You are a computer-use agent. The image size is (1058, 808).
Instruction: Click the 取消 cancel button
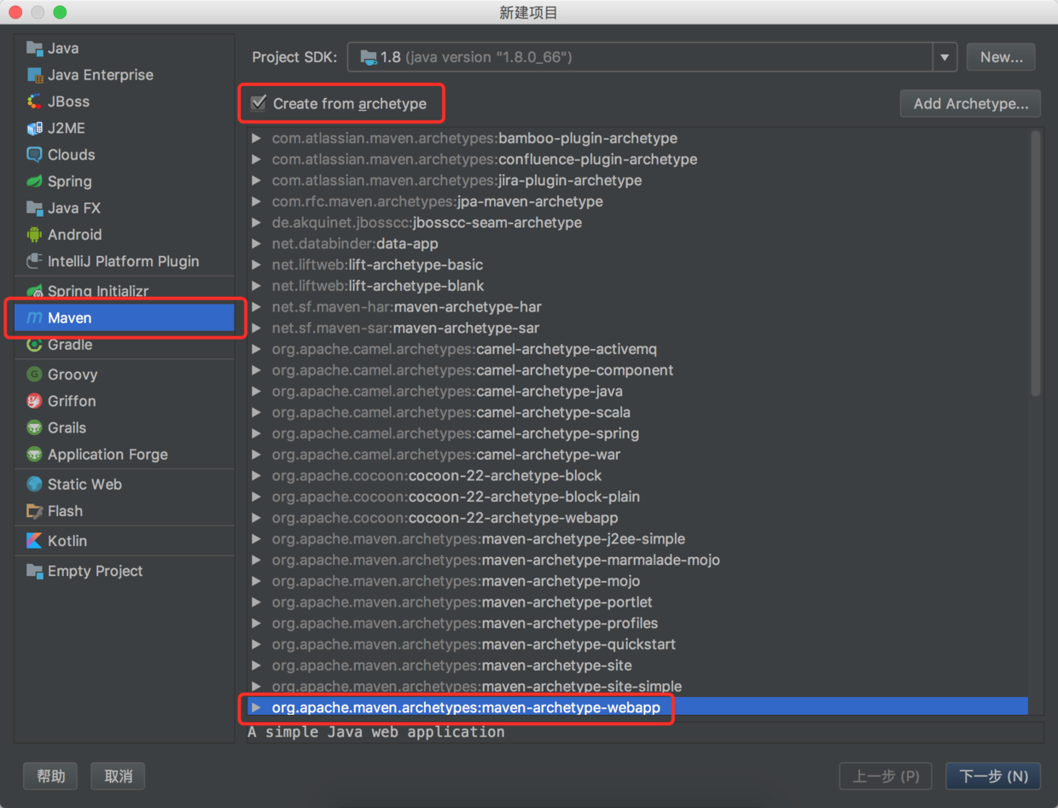click(x=118, y=776)
